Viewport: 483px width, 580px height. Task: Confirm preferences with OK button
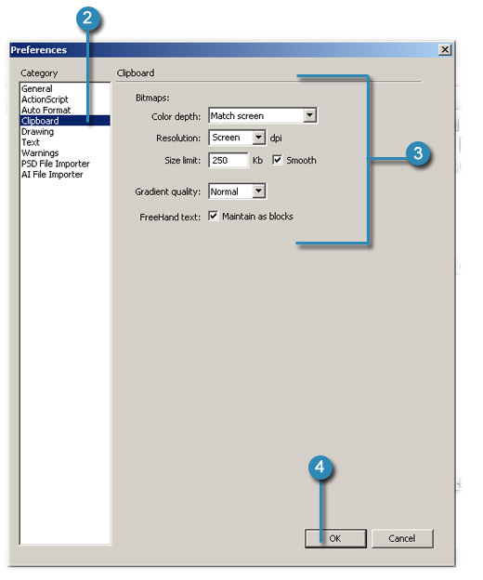[x=335, y=538]
